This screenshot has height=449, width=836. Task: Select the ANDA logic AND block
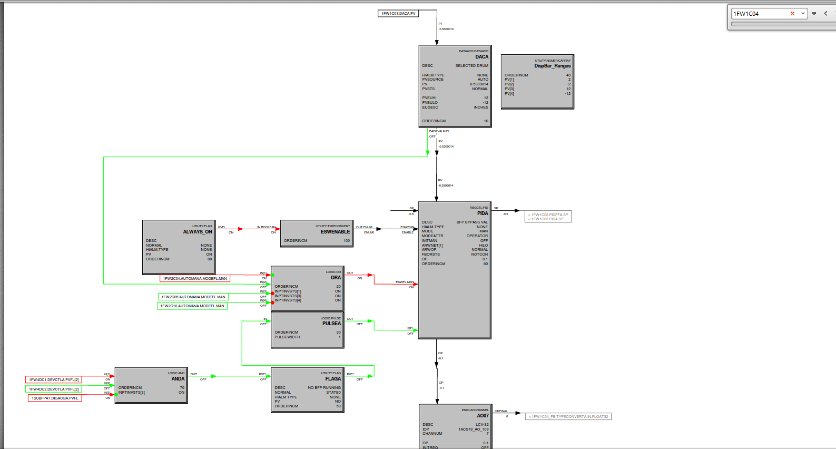[151, 385]
